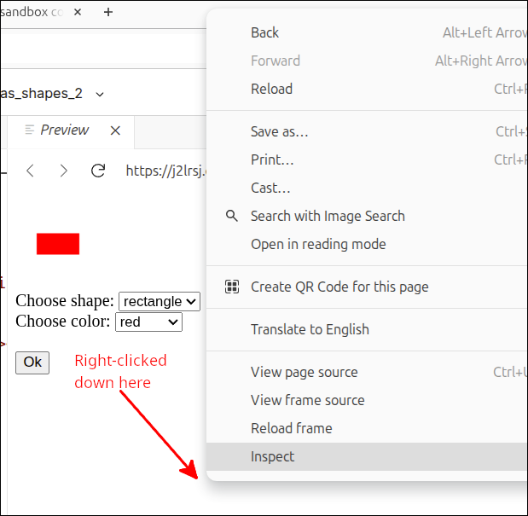The image size is (528, 516).
Task: Open the Choose color dropdown
Action: [149, 322]
